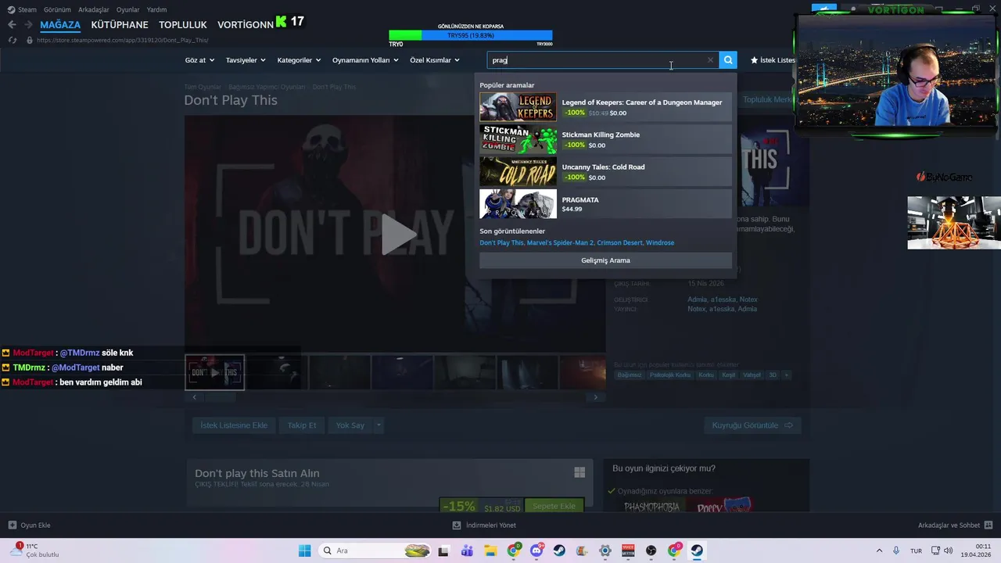1001x563 pixels.
Task: Expand the Özel Kısımlar dropdown
Action: [x=435, y=60]
